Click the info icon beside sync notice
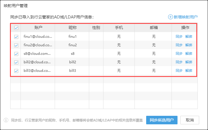Viewport: 208px width, 130px height. [x=6, y=120]
